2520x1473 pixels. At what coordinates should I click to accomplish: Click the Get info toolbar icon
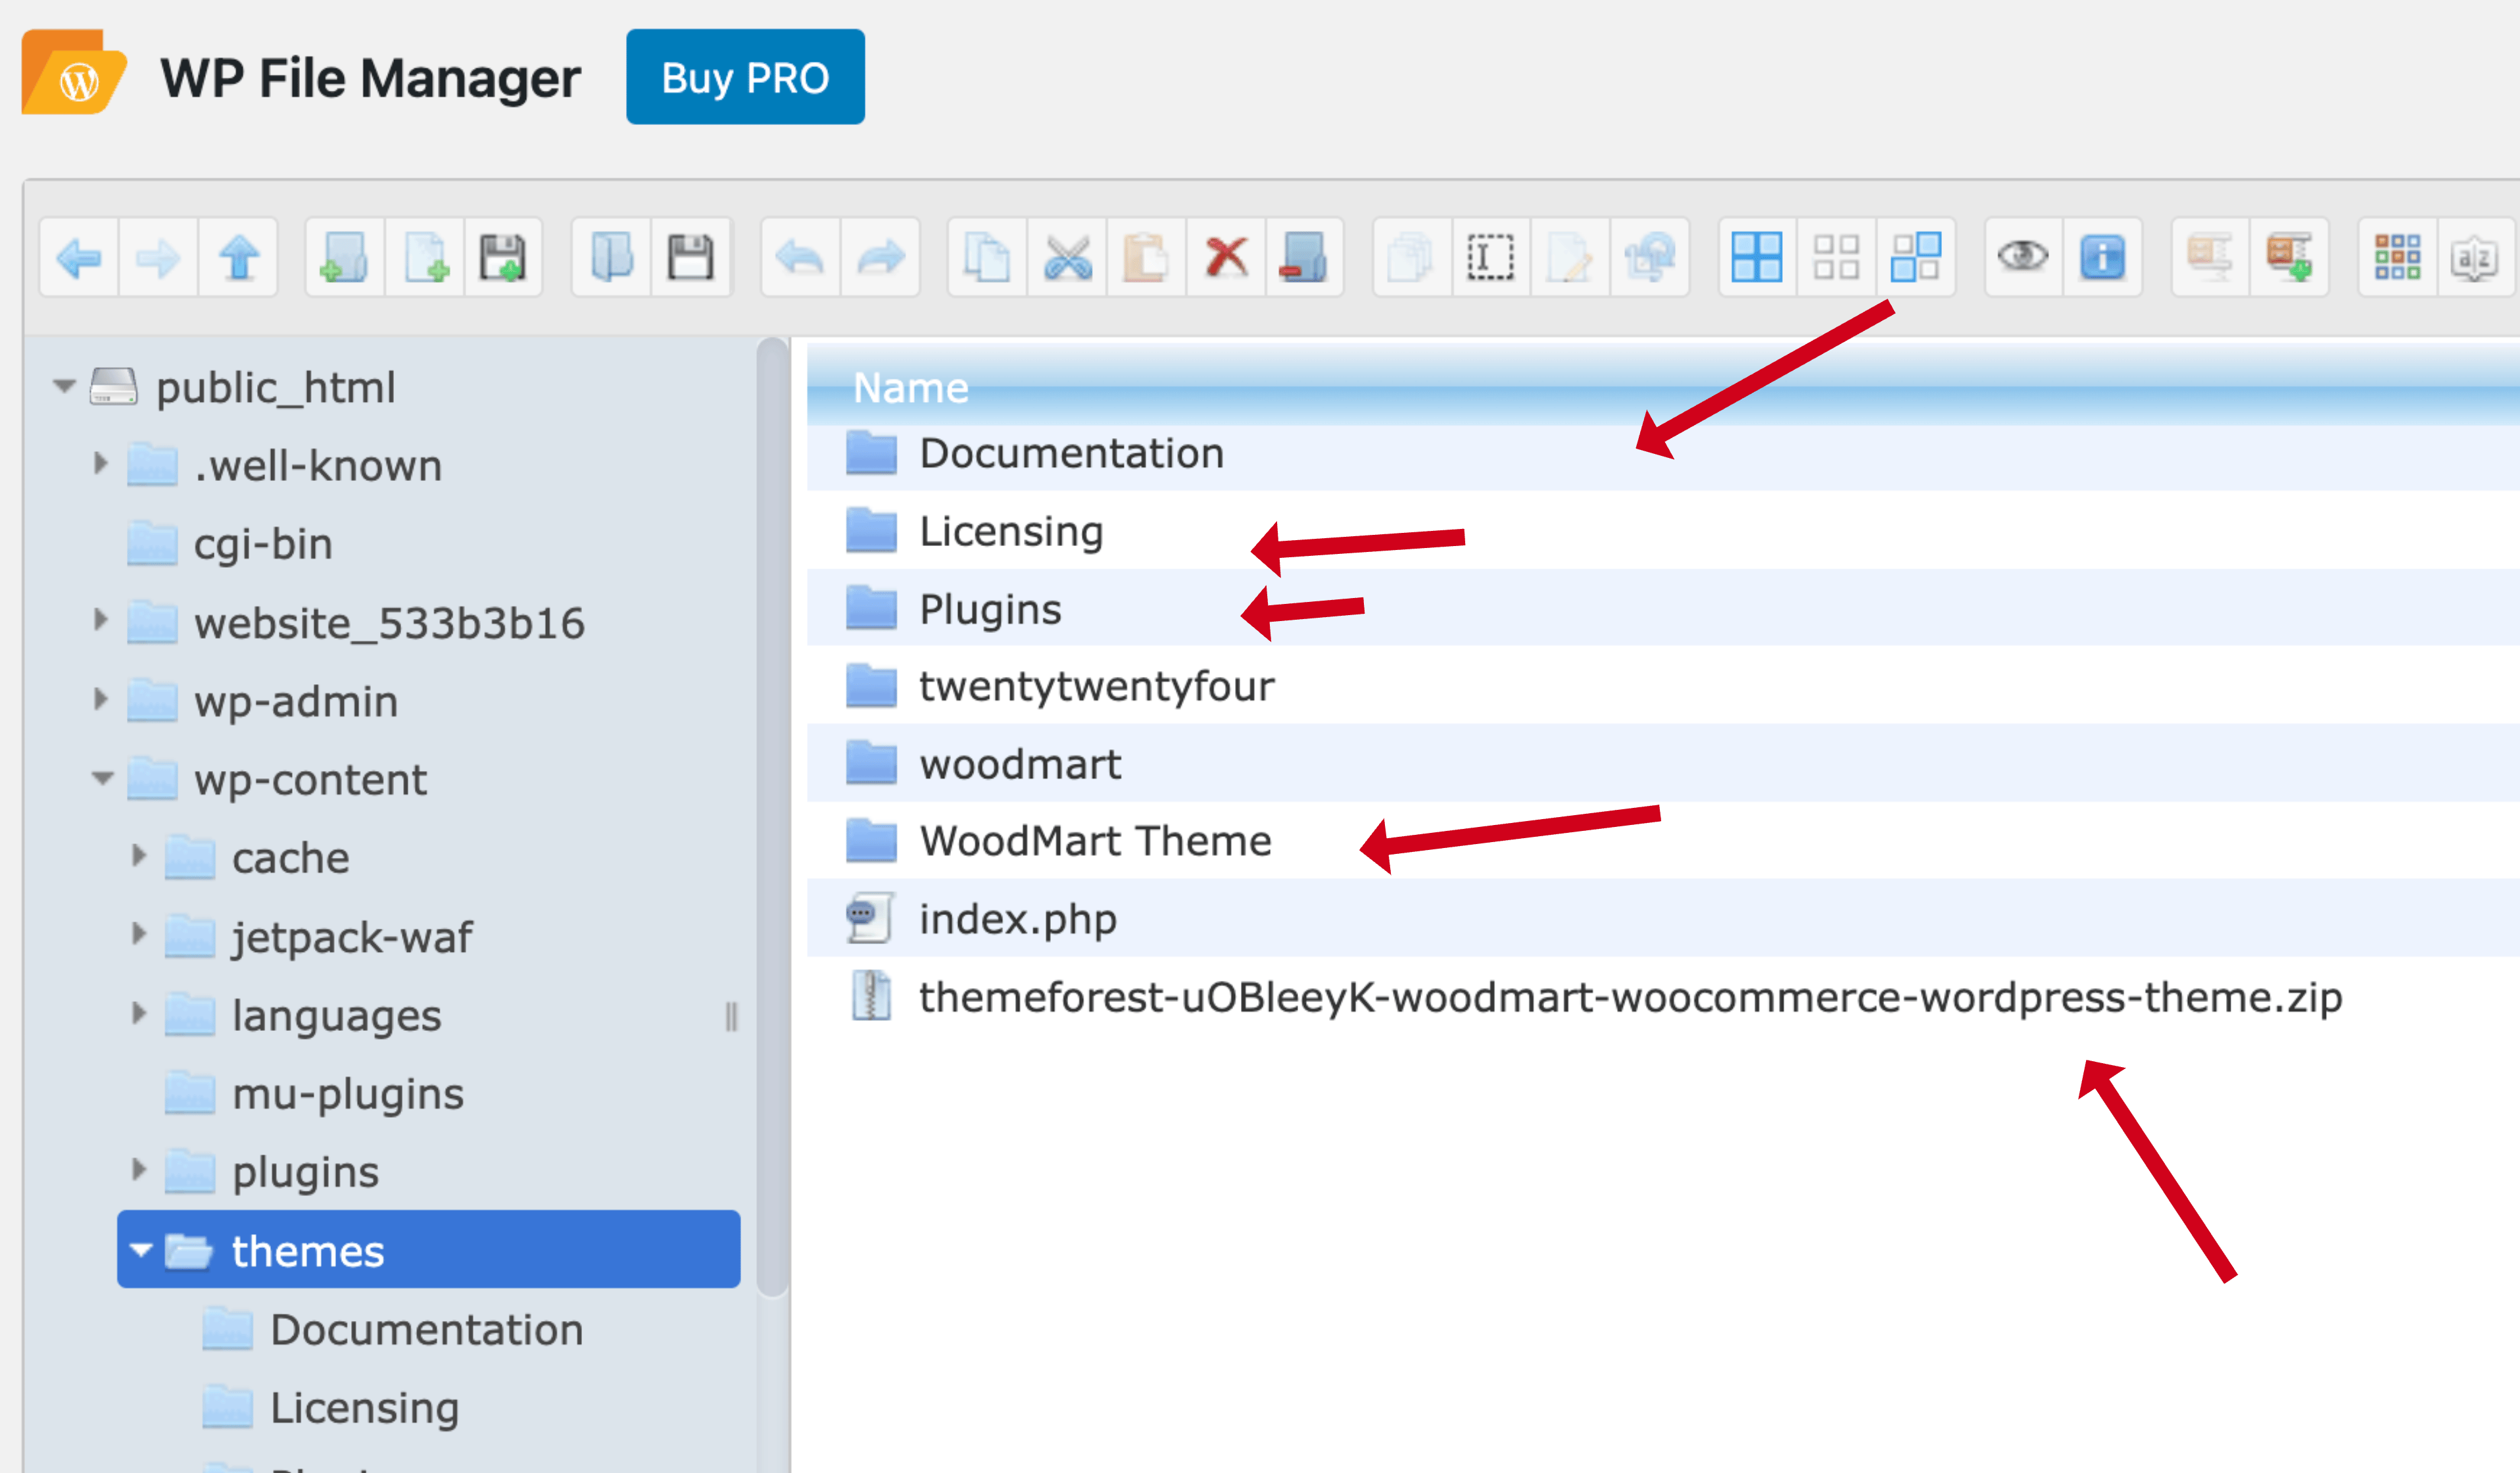point(2102,257)
